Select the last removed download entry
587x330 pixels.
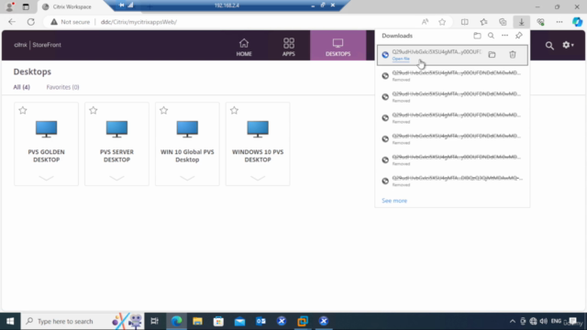pos(452,181)
